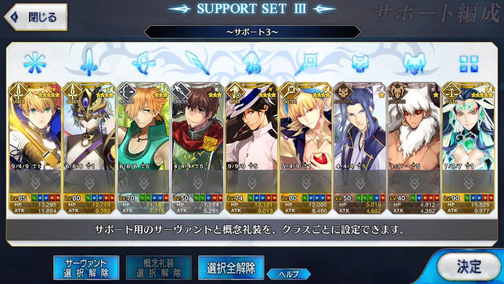Screen dimensions: 504x284
Task: Open the ヘルプ help button
Action: (x=289, y=274)
